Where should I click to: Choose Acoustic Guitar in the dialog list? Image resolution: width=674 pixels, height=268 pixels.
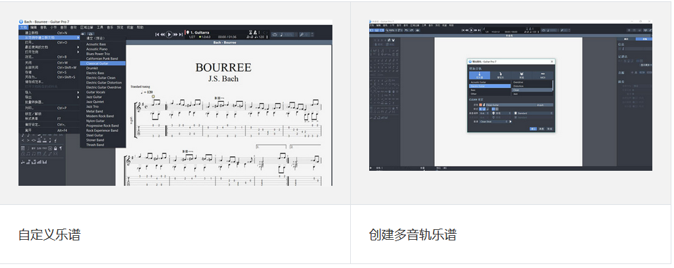point(490,82)
